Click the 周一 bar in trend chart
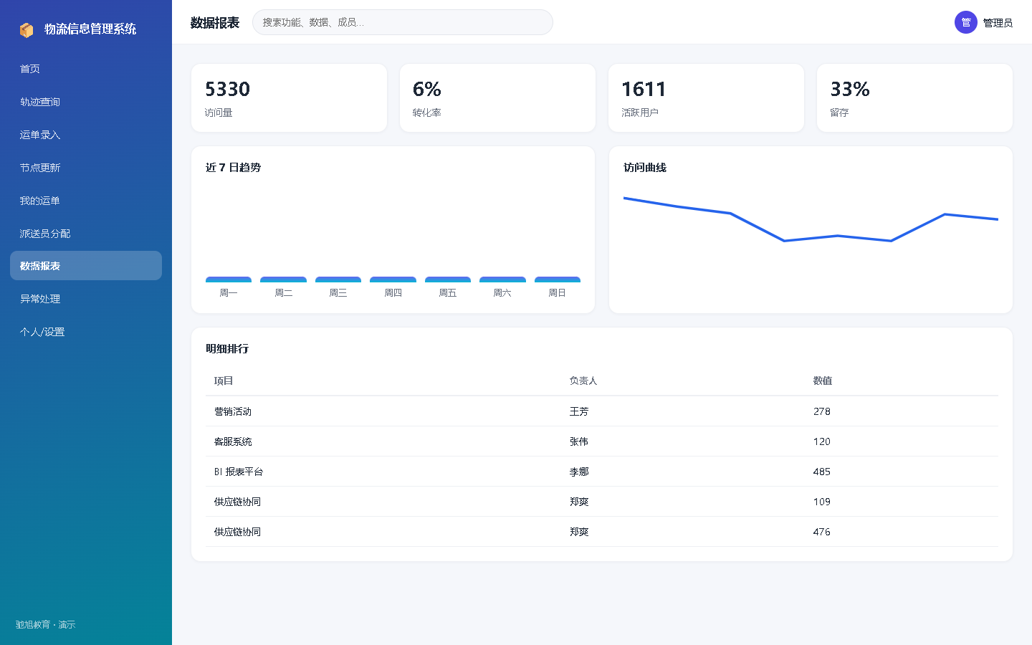This screenshot has height=645, width=1032. pyautogui.click(x=229, y=279)
